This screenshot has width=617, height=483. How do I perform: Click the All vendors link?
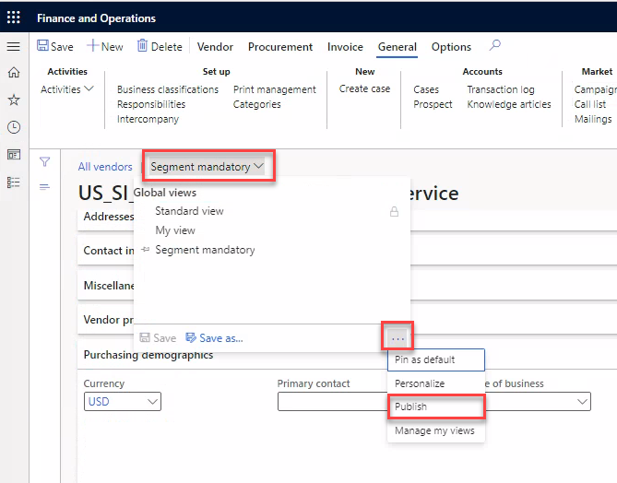[105, 167]
